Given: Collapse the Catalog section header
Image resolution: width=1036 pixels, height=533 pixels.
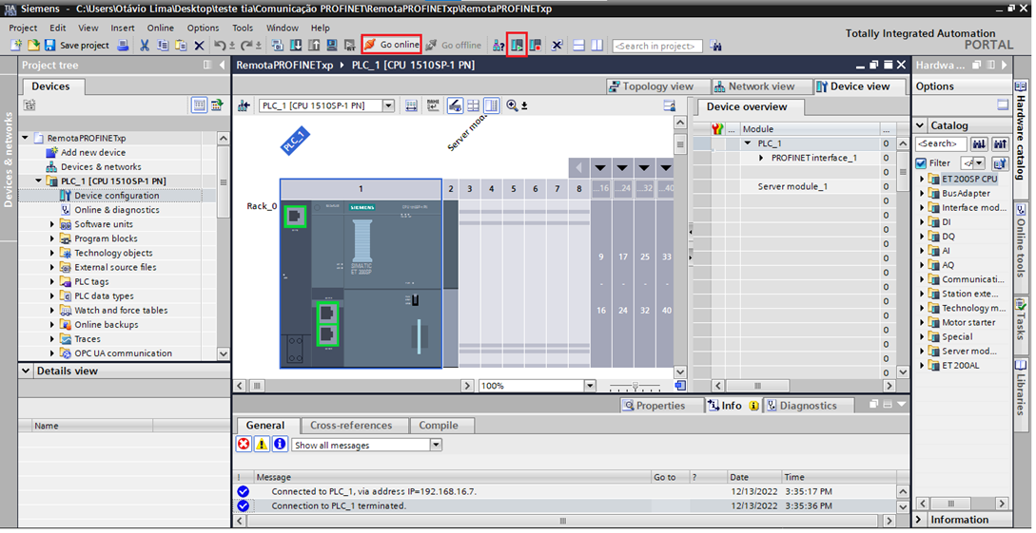Looking at the screenshot, I should click(x=920, y=125).
